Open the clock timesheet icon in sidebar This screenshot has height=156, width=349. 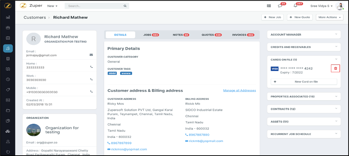[8, 79]
